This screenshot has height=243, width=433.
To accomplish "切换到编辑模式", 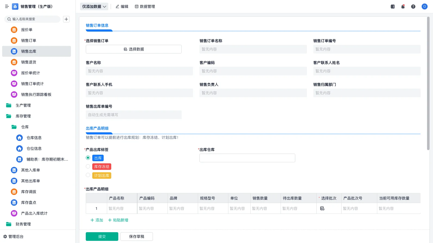I will (122, 6).
